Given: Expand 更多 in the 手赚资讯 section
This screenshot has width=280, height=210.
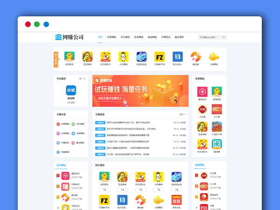Looking at the screenshot, I should (x=182, y=114).
